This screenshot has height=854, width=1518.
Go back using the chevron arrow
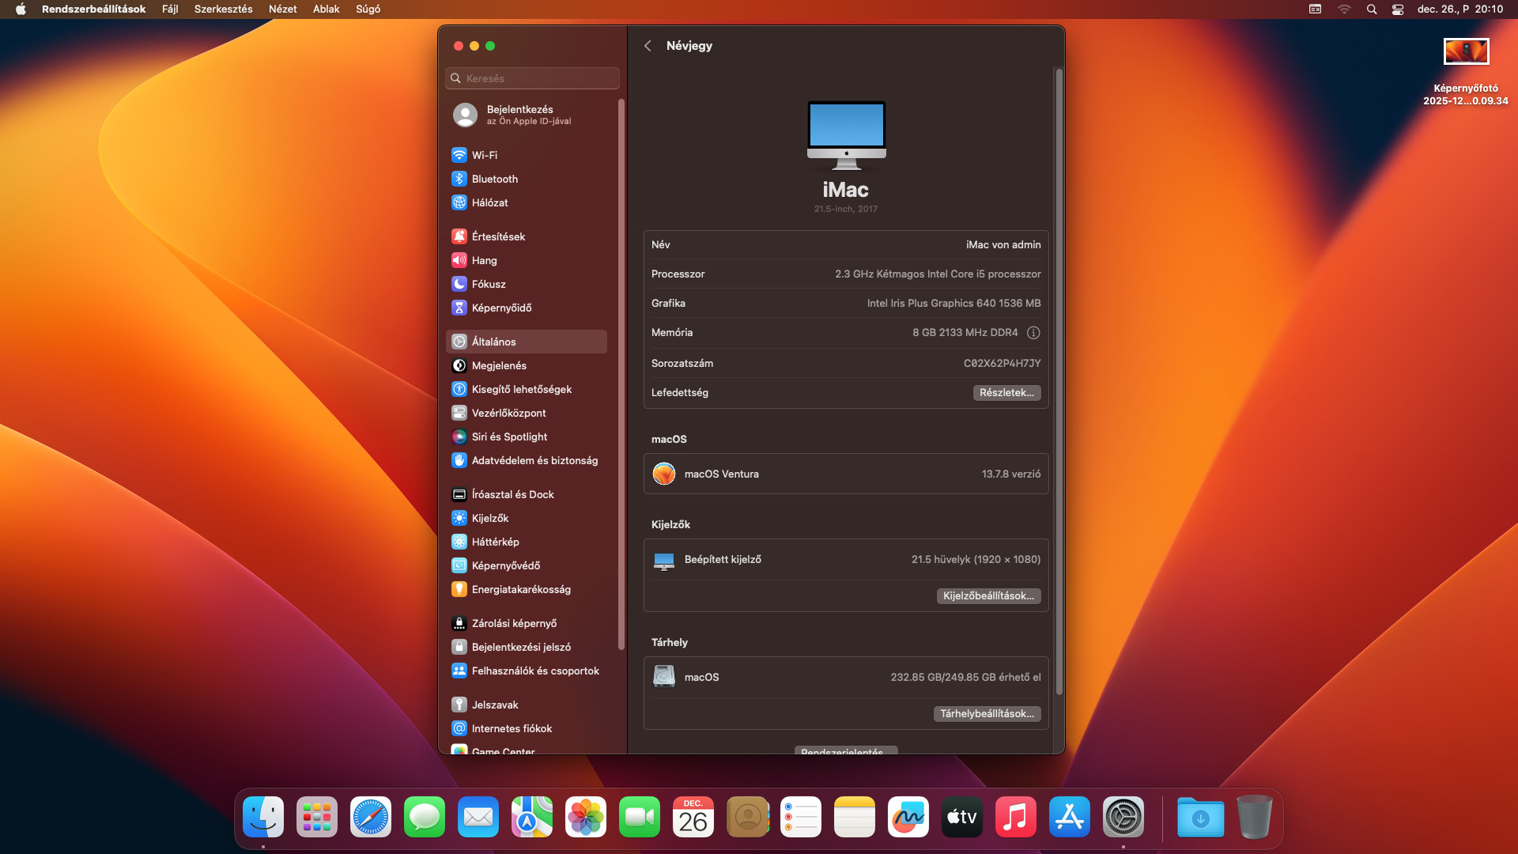tap(648, 46)
